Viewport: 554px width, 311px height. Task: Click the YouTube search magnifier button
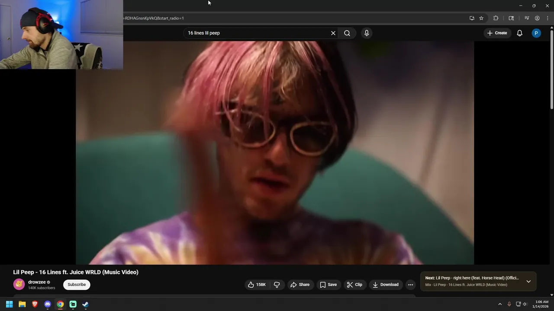tap(347, 33)
